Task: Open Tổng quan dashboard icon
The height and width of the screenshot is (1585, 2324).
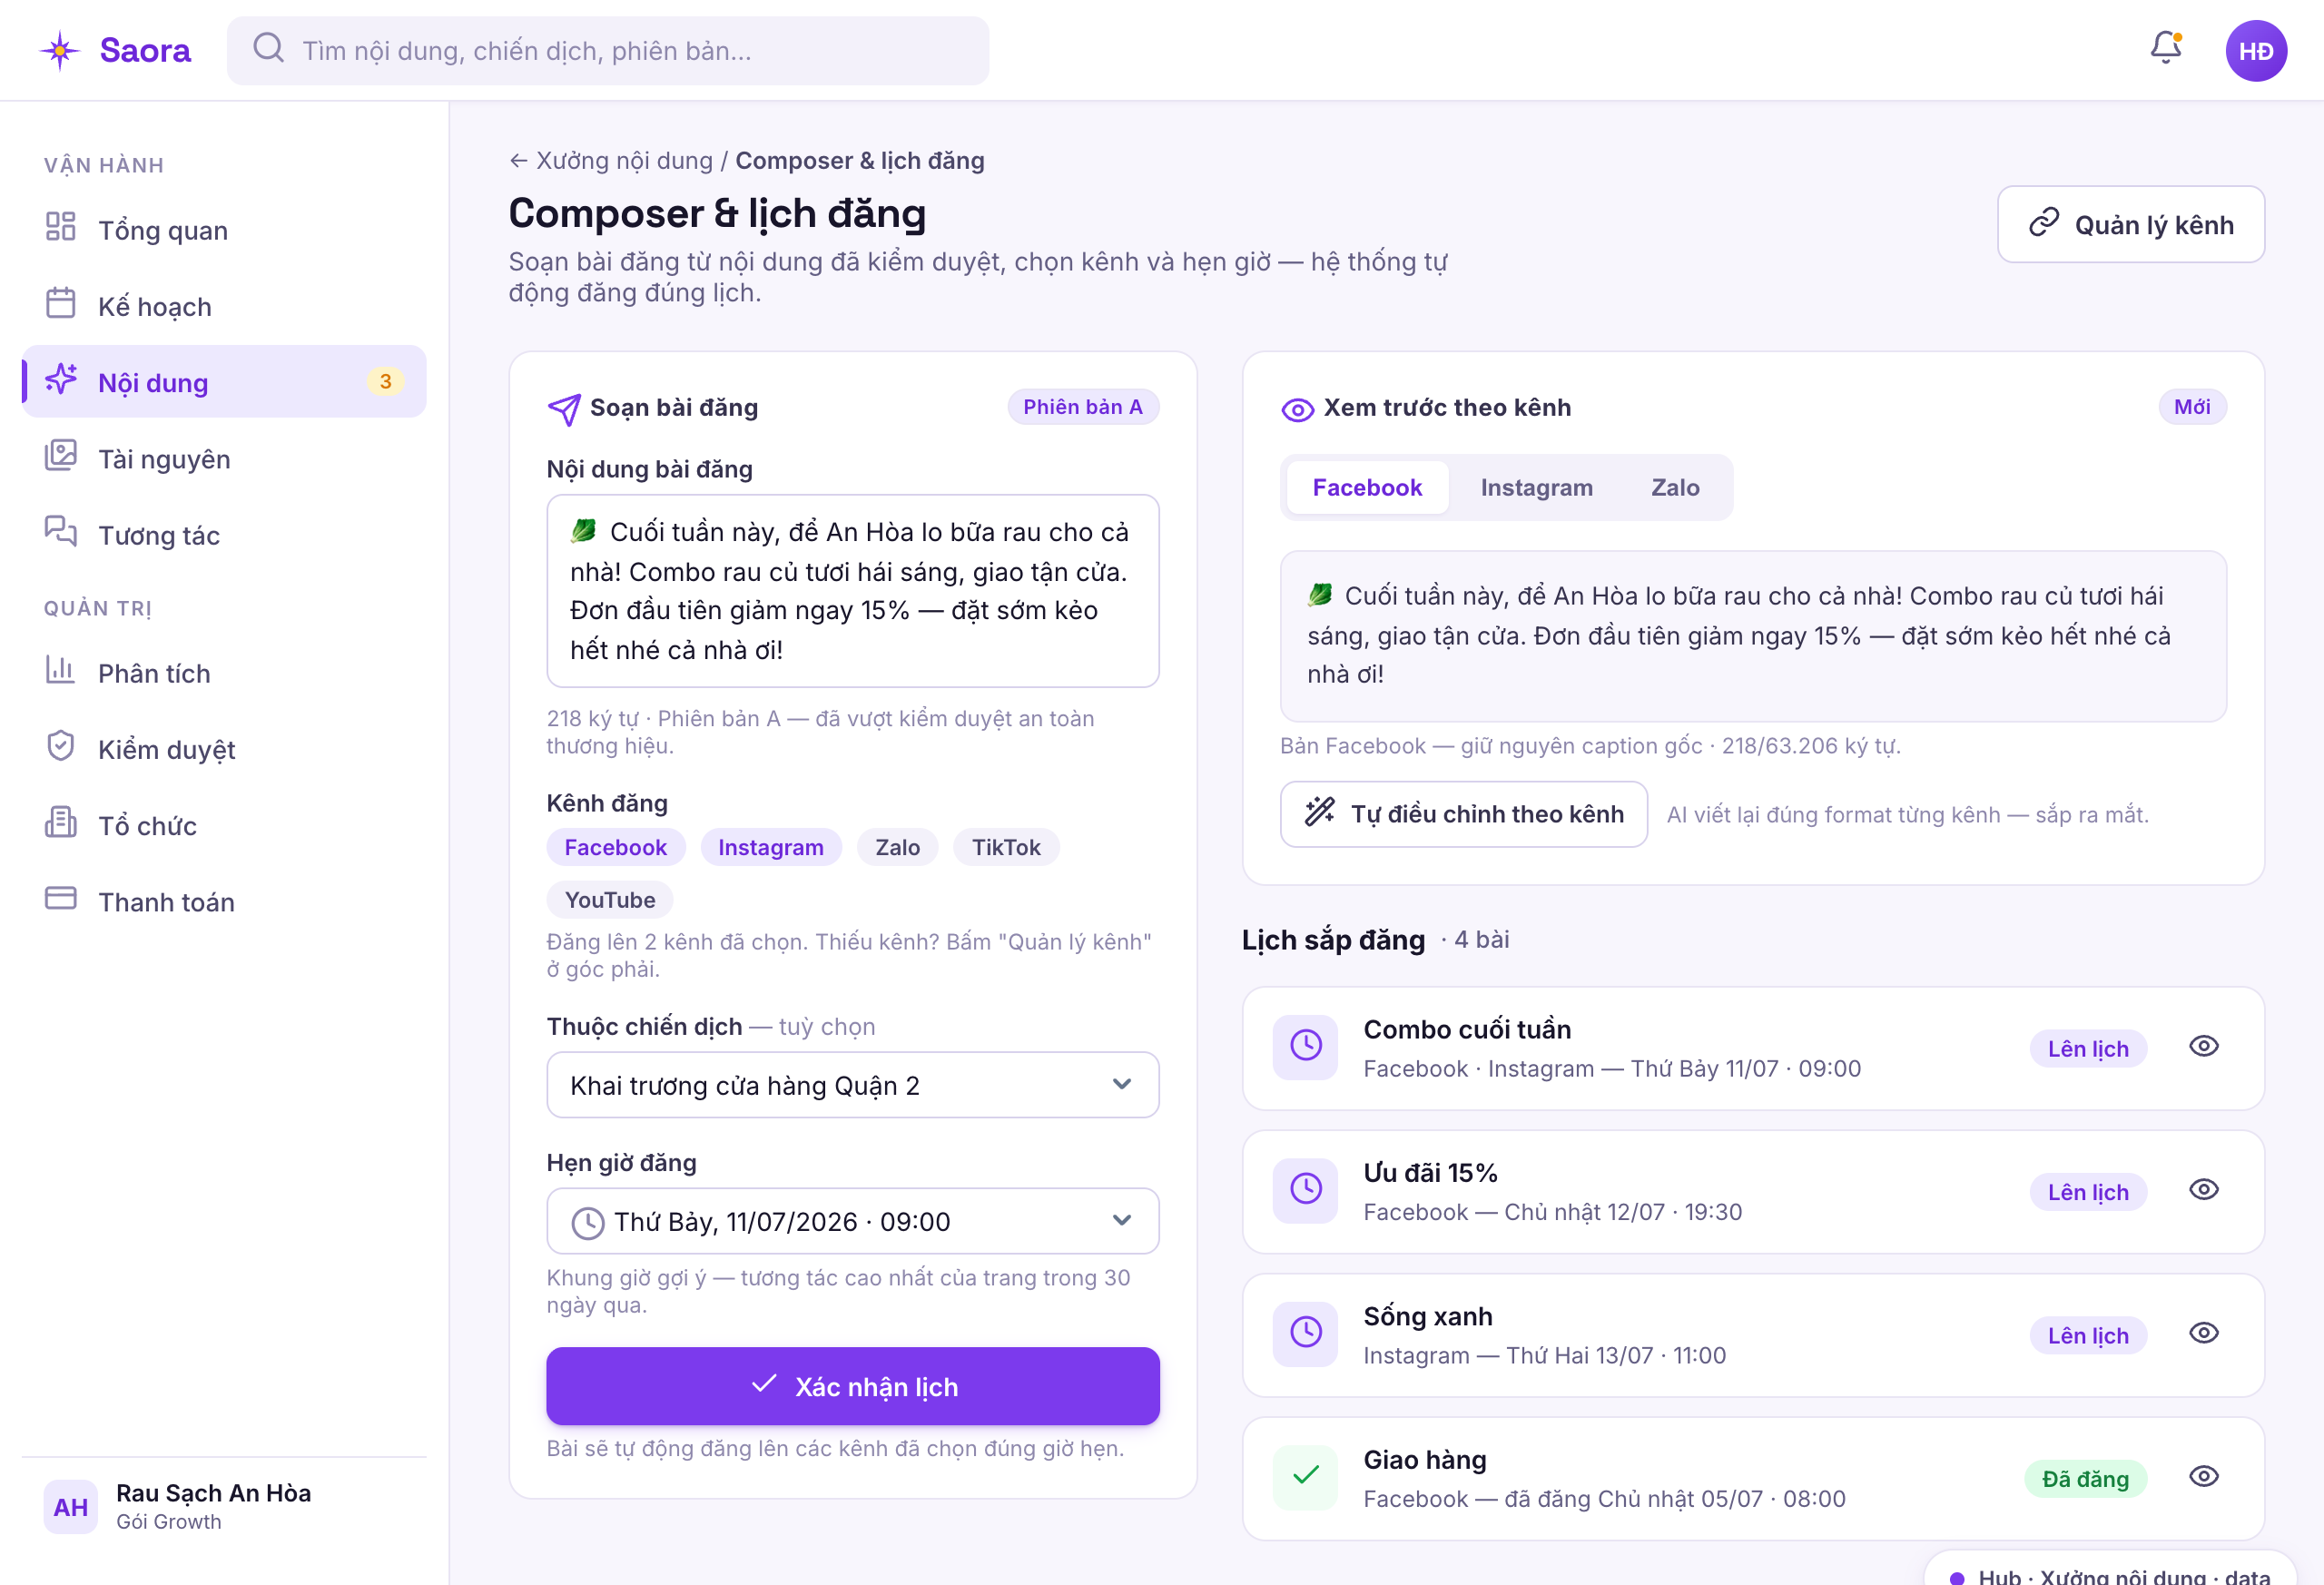Action: pyautogui.click(x=61, y=227)
